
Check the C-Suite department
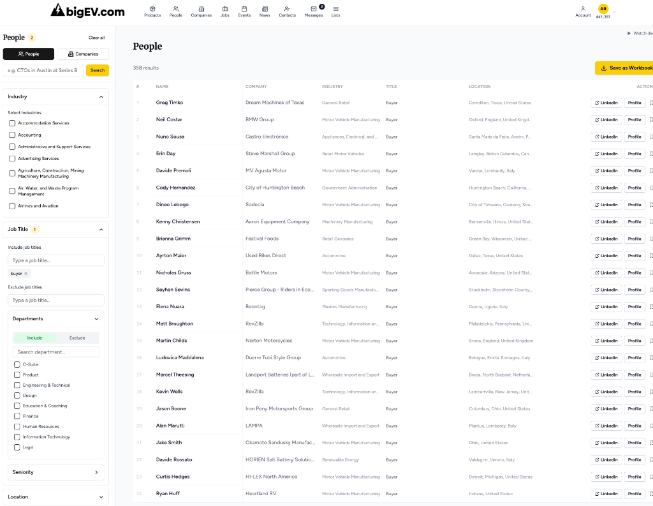pyautogui.click(x=17, y=364)
